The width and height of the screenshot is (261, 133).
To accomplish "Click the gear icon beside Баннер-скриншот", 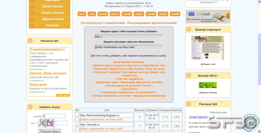I will tap(189, 29).
